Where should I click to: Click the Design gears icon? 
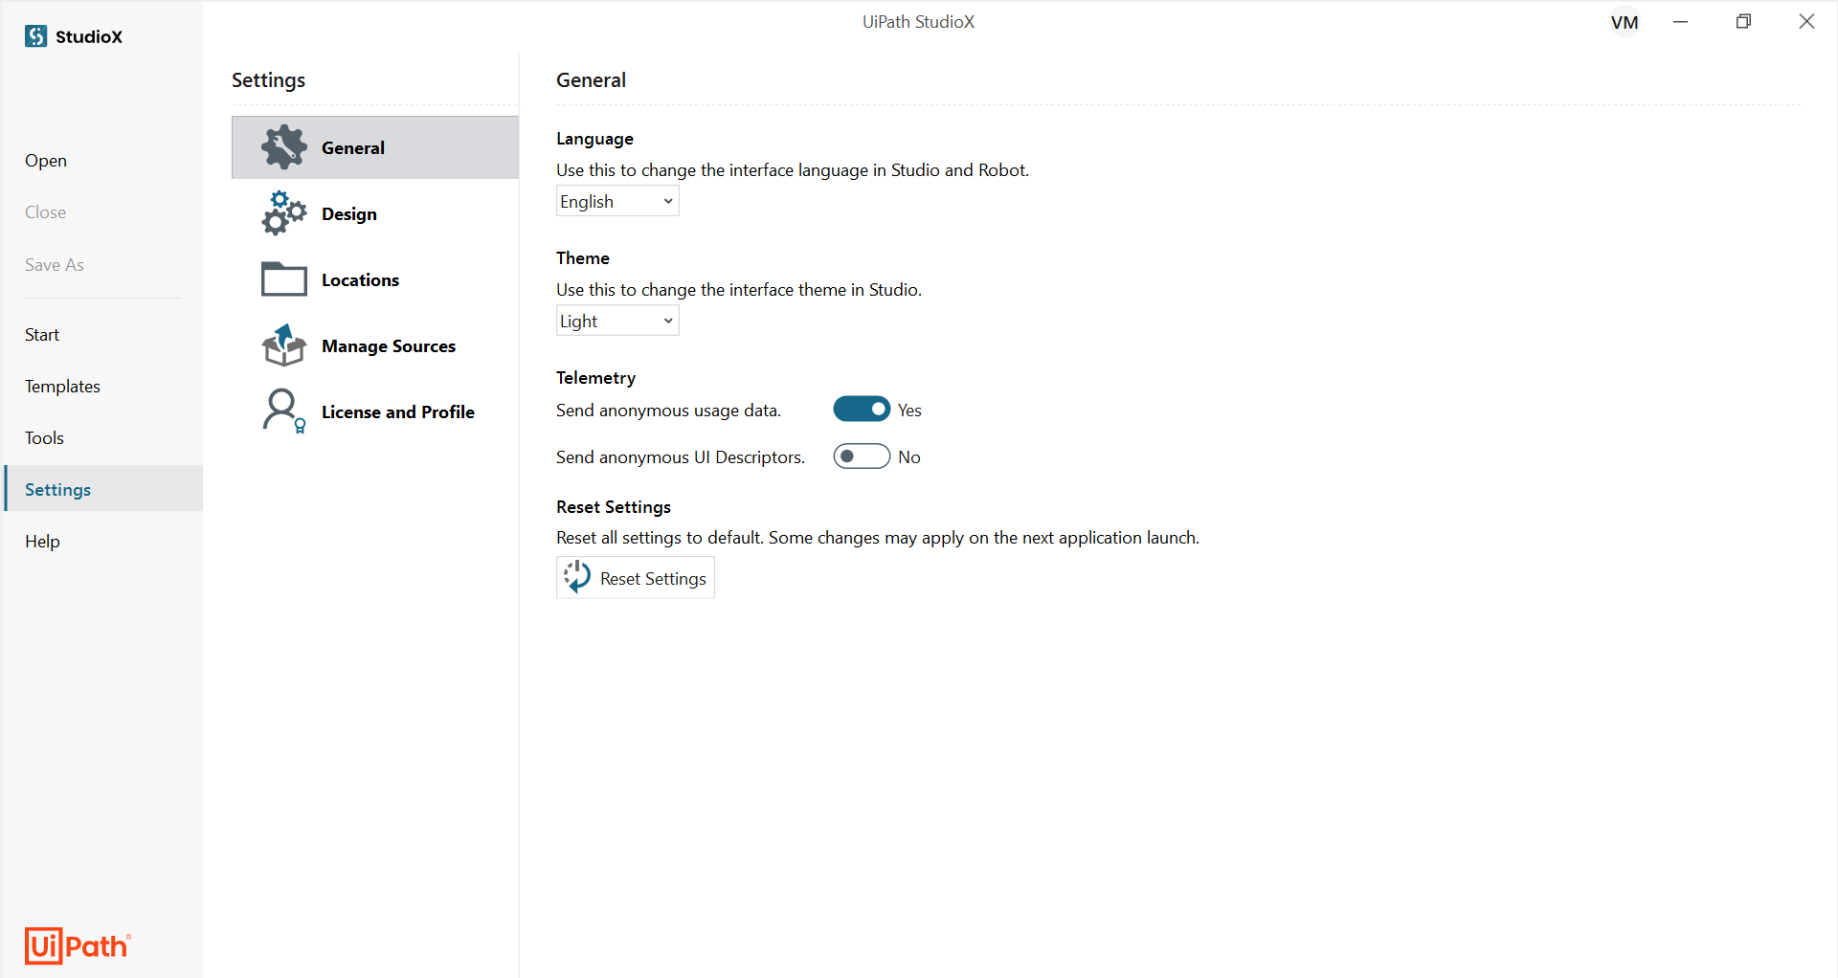pos(284,213)
